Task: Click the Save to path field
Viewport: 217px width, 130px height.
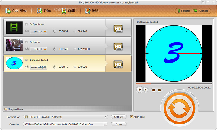Action: click(x=63, y=124)
